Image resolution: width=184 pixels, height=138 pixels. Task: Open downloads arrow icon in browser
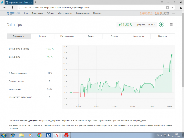181,7
